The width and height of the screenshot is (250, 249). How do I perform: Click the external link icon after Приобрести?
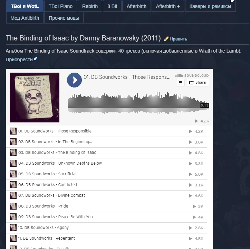pyautogui.click(x=36, y=58)
